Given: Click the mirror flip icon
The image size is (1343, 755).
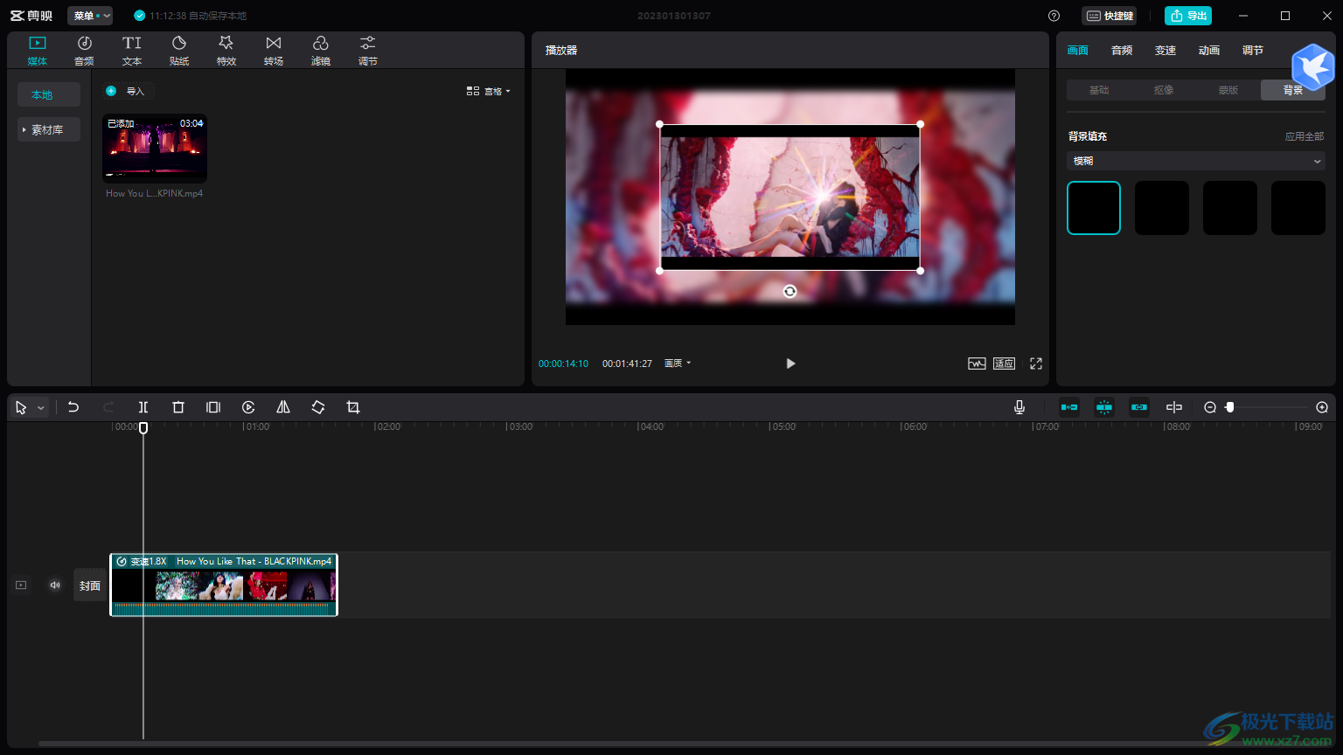Looking at the screenshot, I should pos(283,407).
